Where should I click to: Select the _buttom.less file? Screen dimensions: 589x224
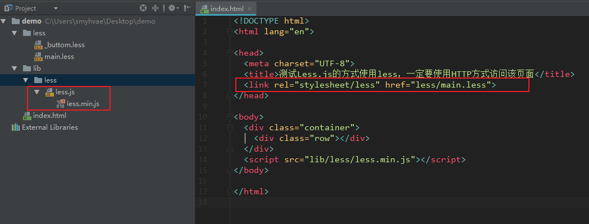(64, 45)
